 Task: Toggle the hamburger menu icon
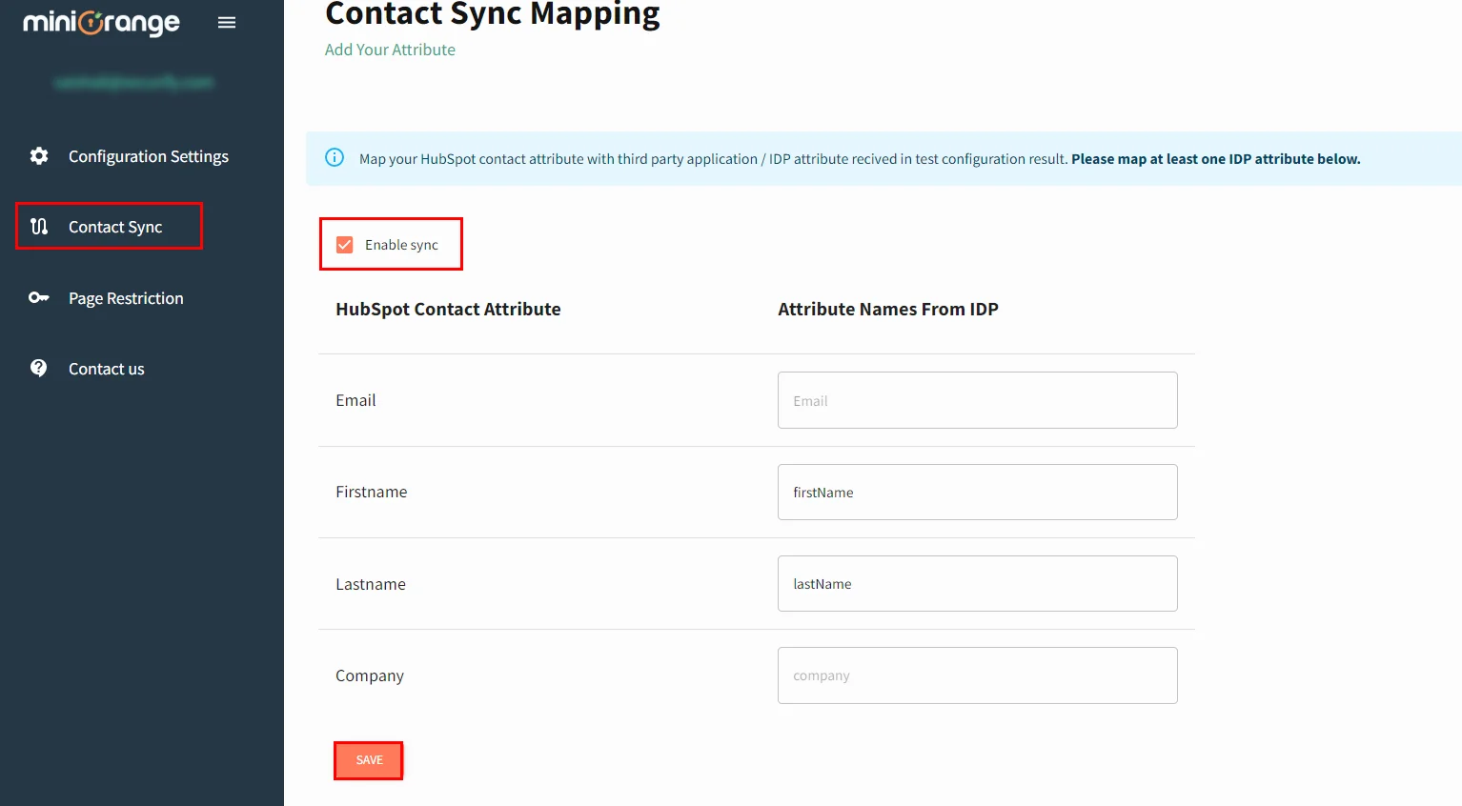pos(227,23)
